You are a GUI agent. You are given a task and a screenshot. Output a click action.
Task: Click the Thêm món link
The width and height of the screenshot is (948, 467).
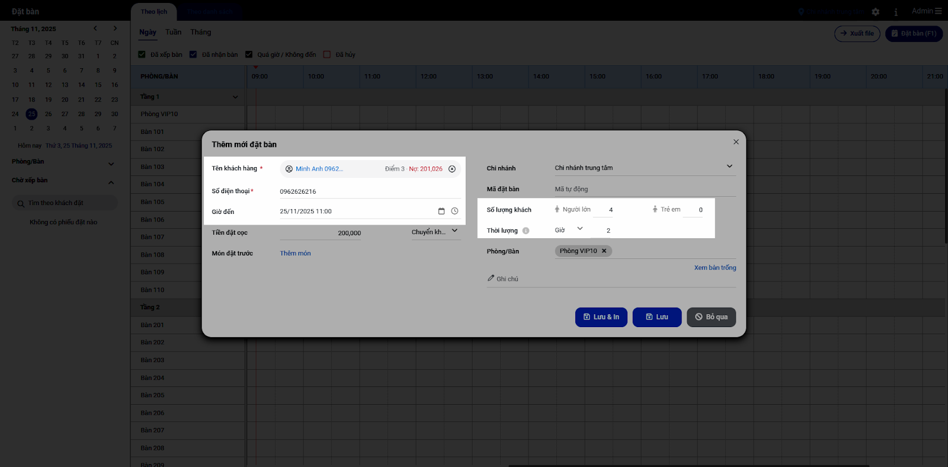click(x=295, y=254)
